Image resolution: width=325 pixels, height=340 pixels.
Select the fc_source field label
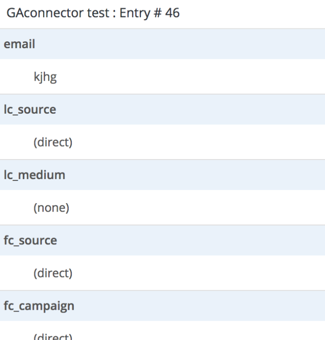(30, 240)
